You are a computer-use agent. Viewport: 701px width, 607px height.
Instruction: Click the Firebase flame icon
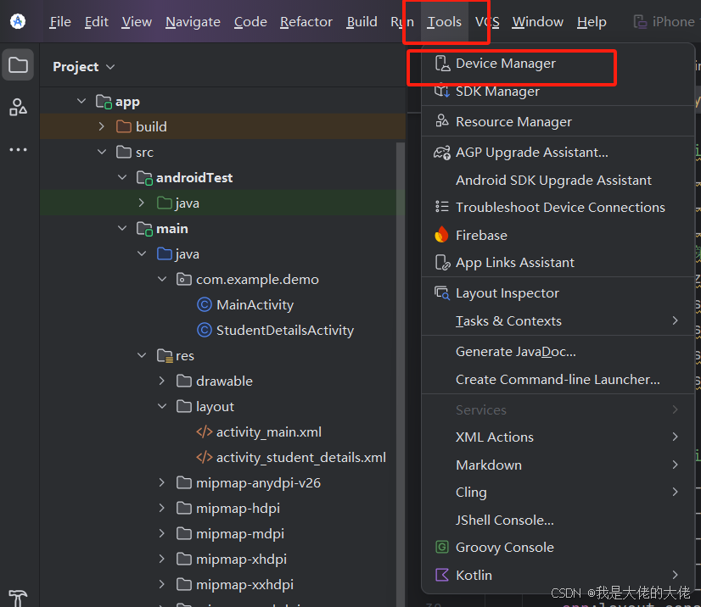point(442,235)
